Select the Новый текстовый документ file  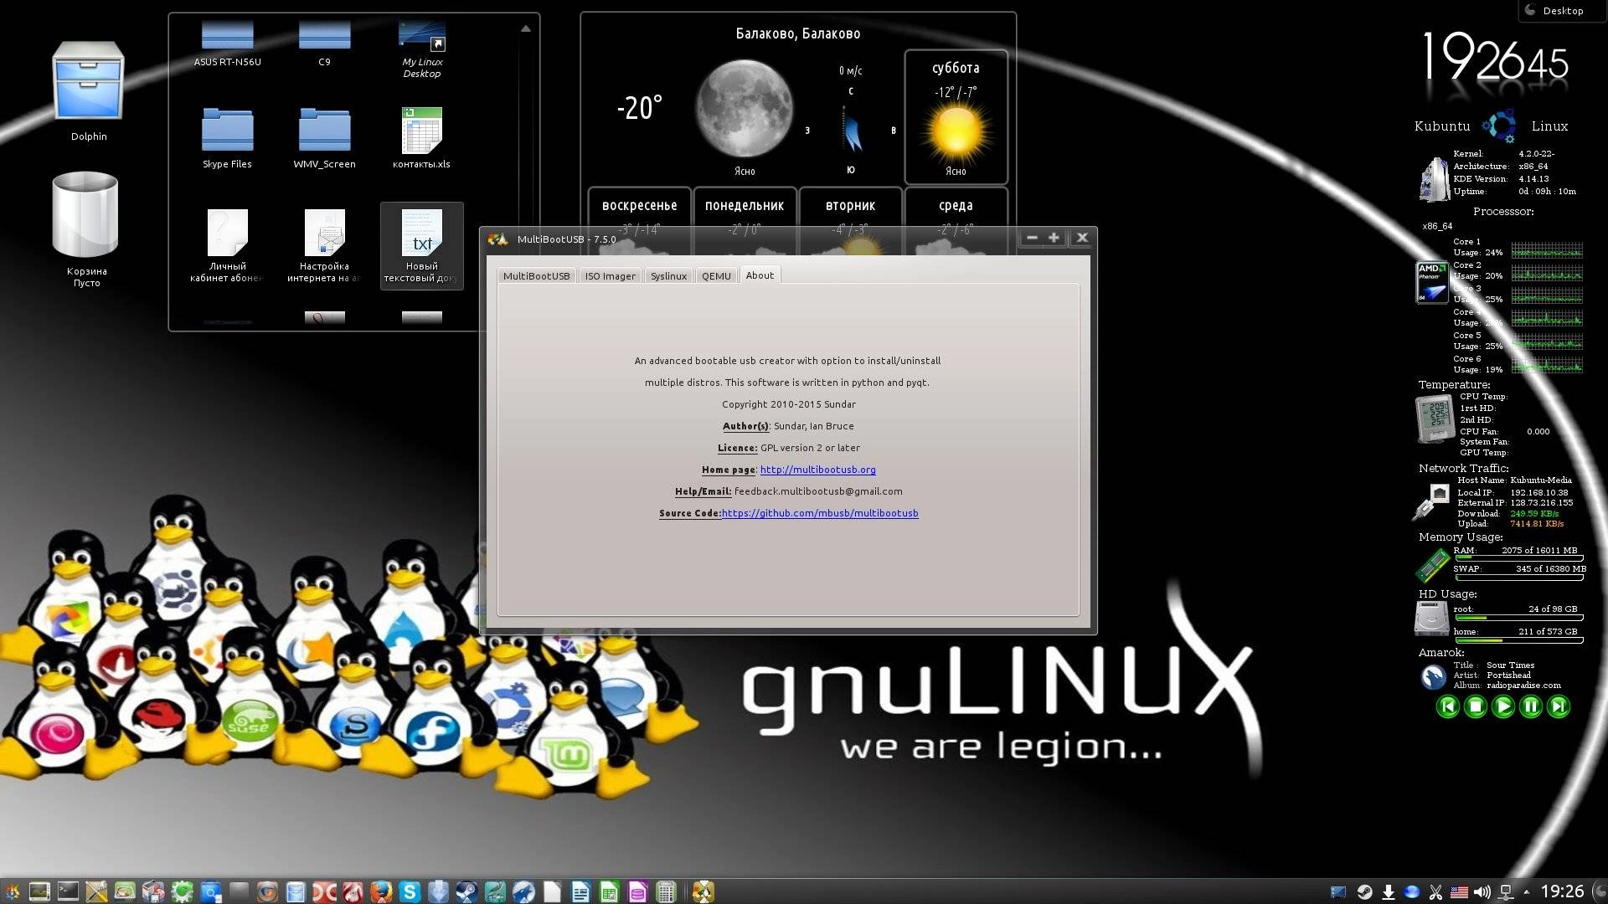[421, 245]
